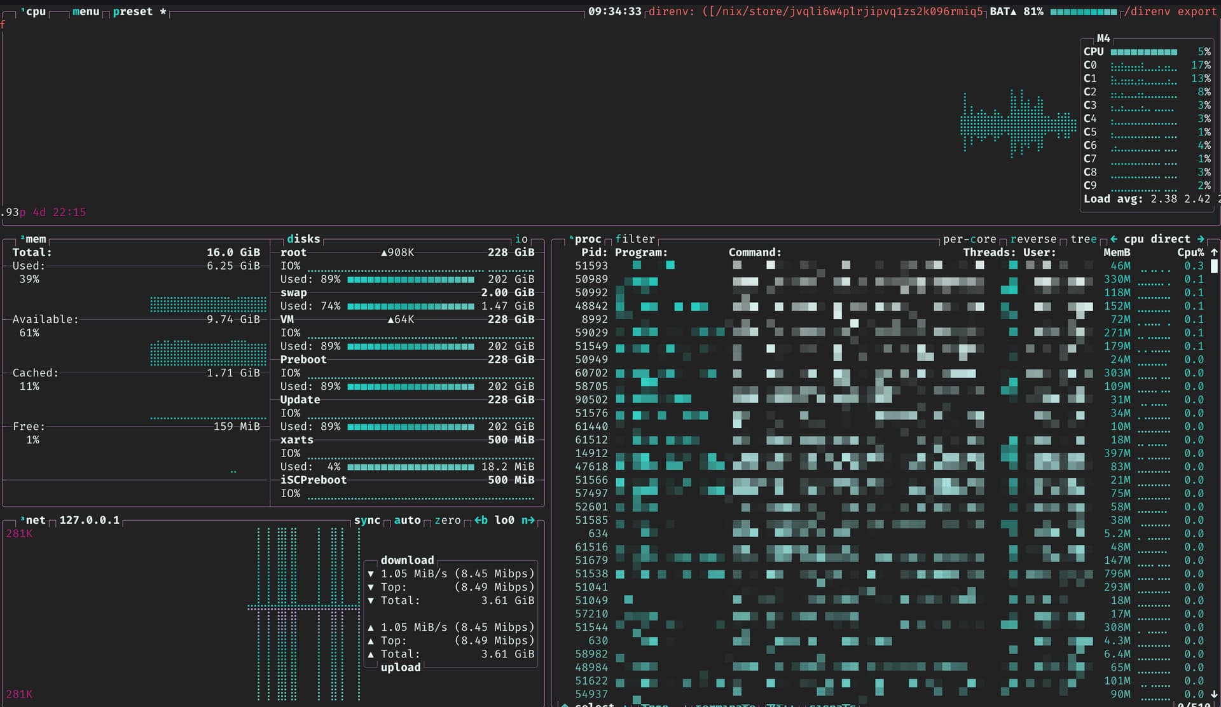Click the right arrow after 'cpu direct' sort
The width and height of the screenshot is (1221, 707).
coord(1201,239)
